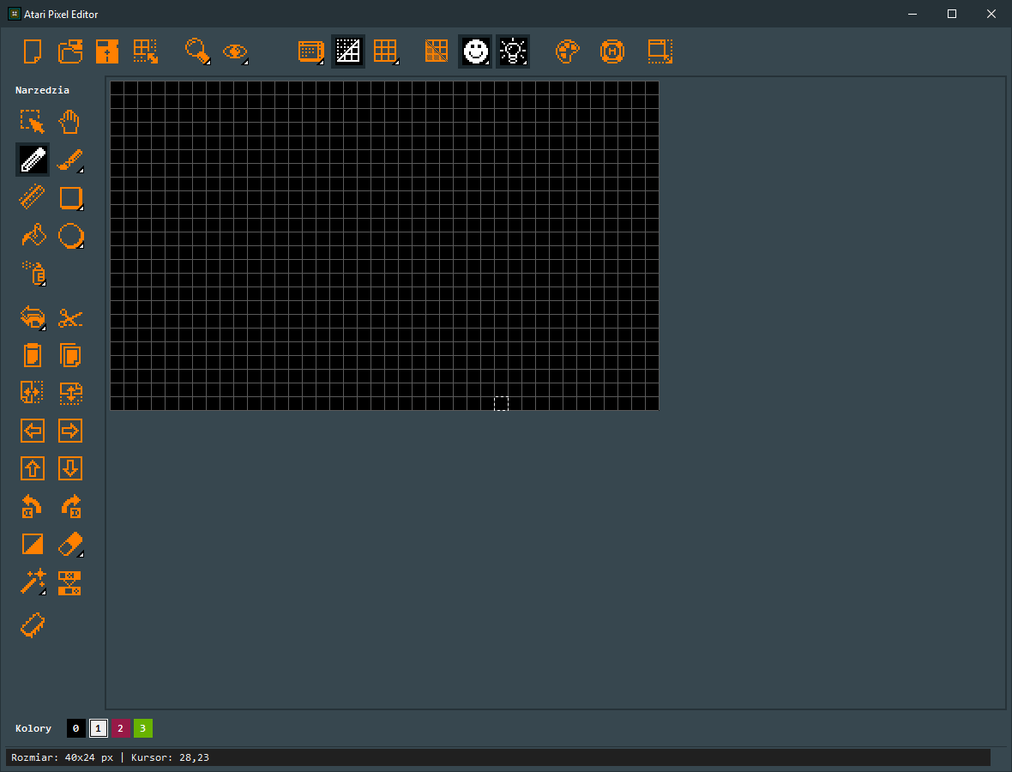
Task: Pick color 0 black swatch
Action: [75, 728]
